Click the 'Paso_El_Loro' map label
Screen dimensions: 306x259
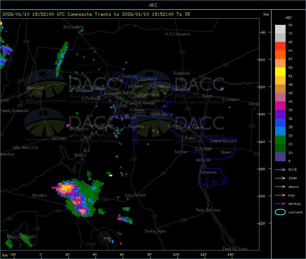235,249
